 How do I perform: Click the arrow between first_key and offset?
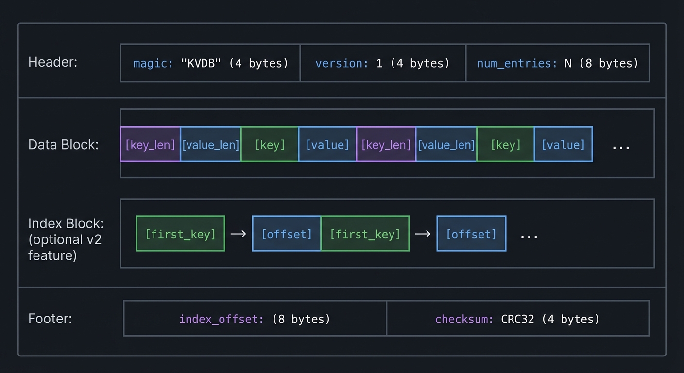pyautogui.click(x=238, y=234)
